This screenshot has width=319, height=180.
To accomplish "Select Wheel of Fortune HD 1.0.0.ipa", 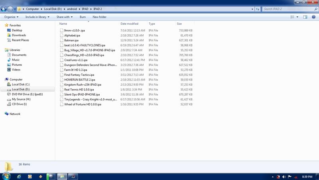I will (x=83, y=104).
